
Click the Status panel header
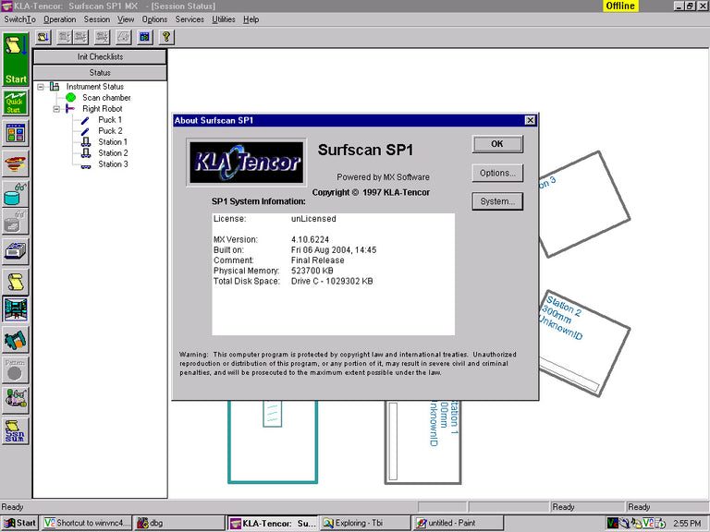(100, 72)
